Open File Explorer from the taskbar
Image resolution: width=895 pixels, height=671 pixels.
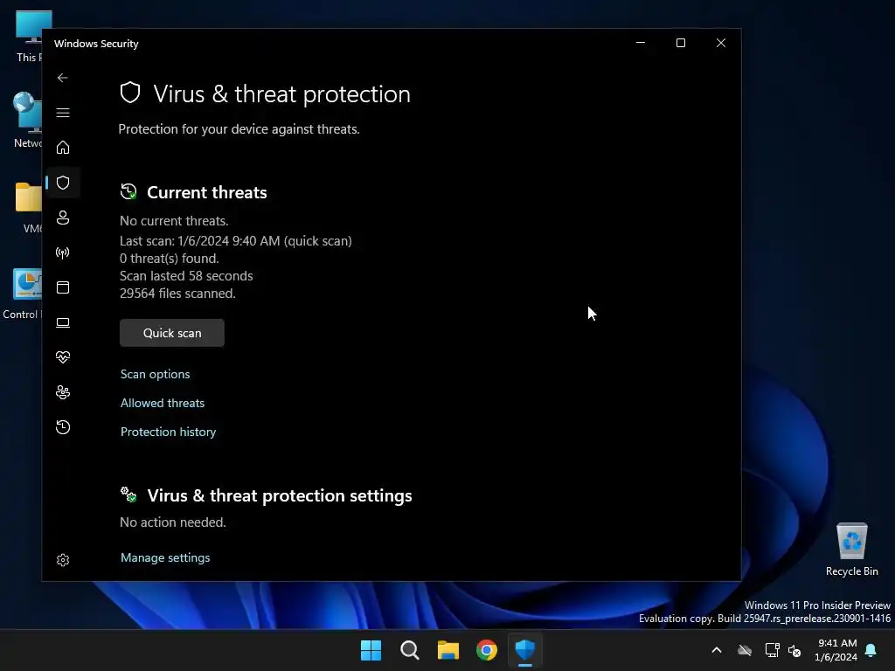448,650
